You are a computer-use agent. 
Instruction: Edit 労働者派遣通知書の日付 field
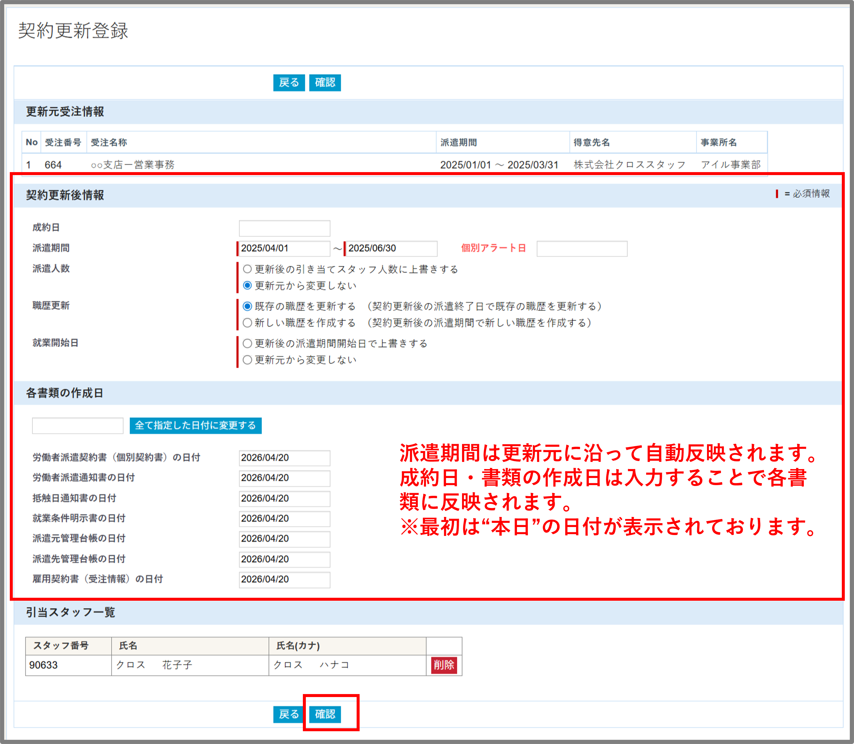284,478
